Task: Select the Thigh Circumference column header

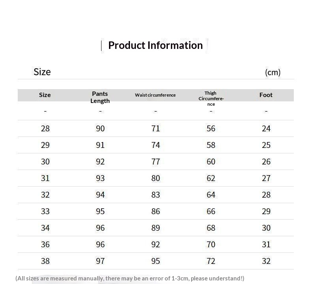Action: [x=211, y=99]
